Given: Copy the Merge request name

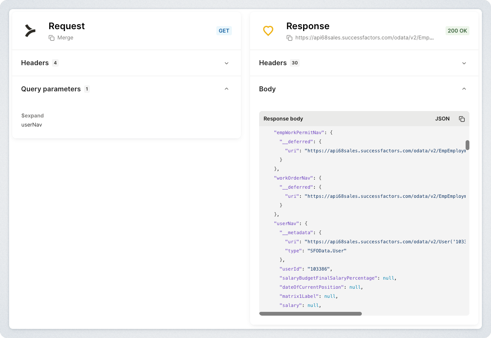Looking at the screenshot, I should click(x=52, y=38).
